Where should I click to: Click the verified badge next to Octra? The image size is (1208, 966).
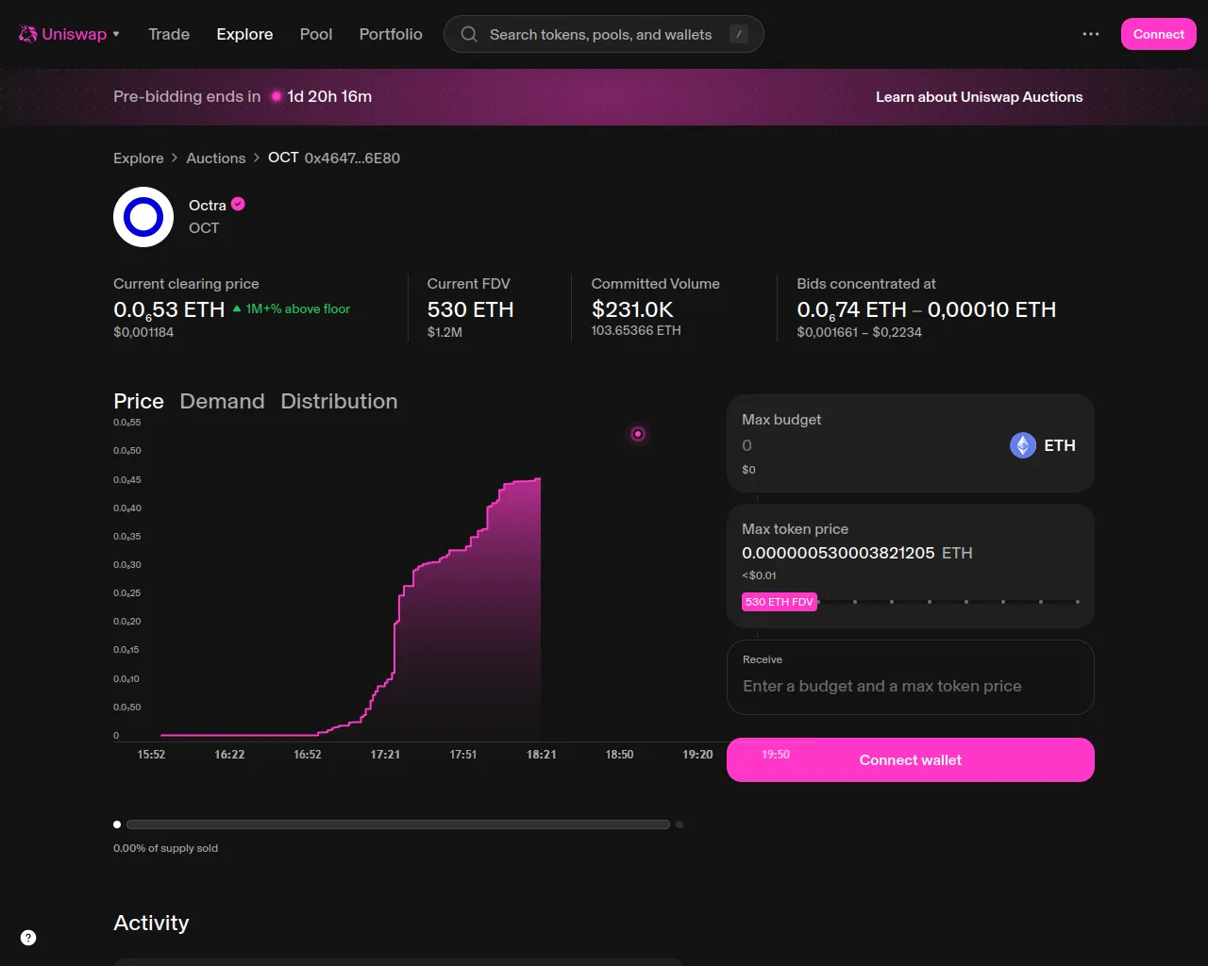238,204
